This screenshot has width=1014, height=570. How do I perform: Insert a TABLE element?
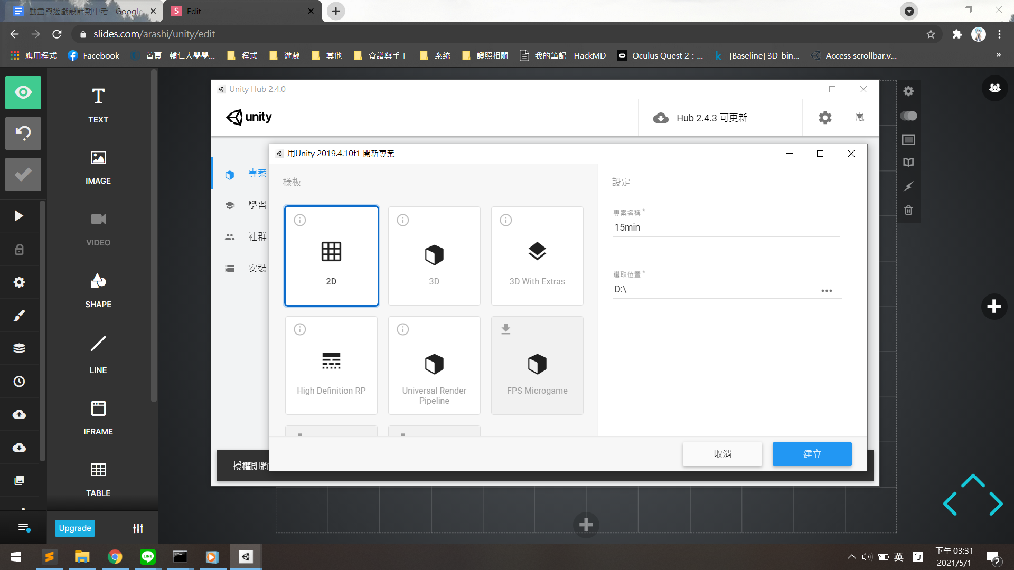click(x=98, y=479)
